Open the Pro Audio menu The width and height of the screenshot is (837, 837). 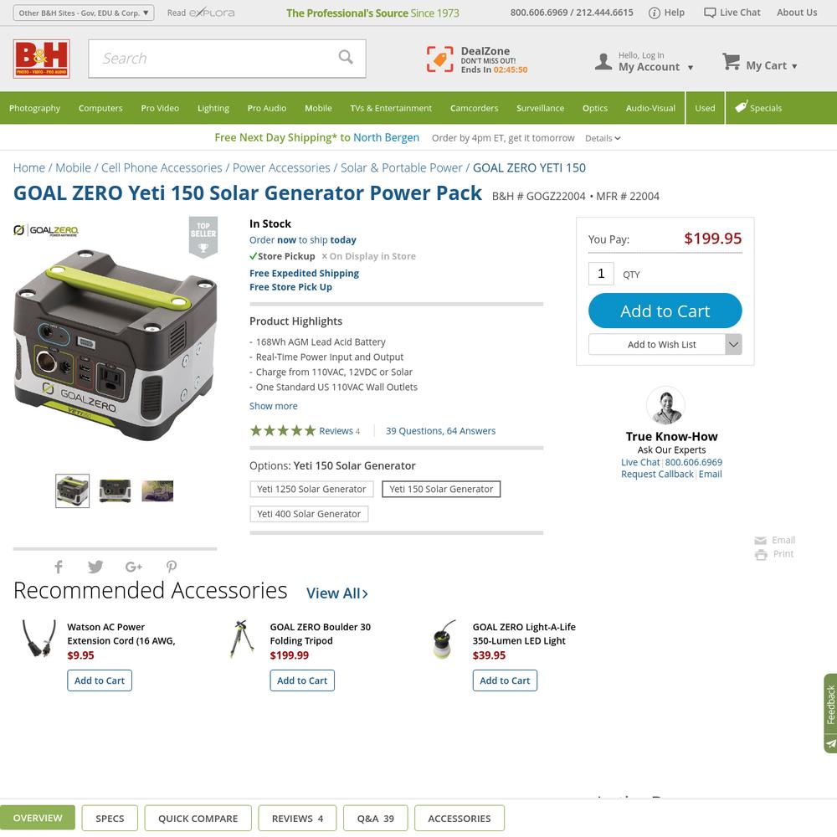pos(267,108)
